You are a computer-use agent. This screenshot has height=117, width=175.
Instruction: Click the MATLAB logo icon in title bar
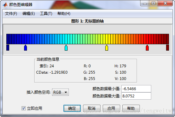tap(5, 5)
